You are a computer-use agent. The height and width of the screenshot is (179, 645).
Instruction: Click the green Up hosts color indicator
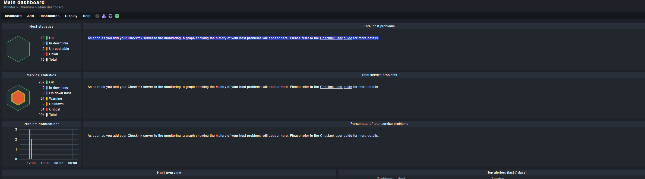point(47,38)
